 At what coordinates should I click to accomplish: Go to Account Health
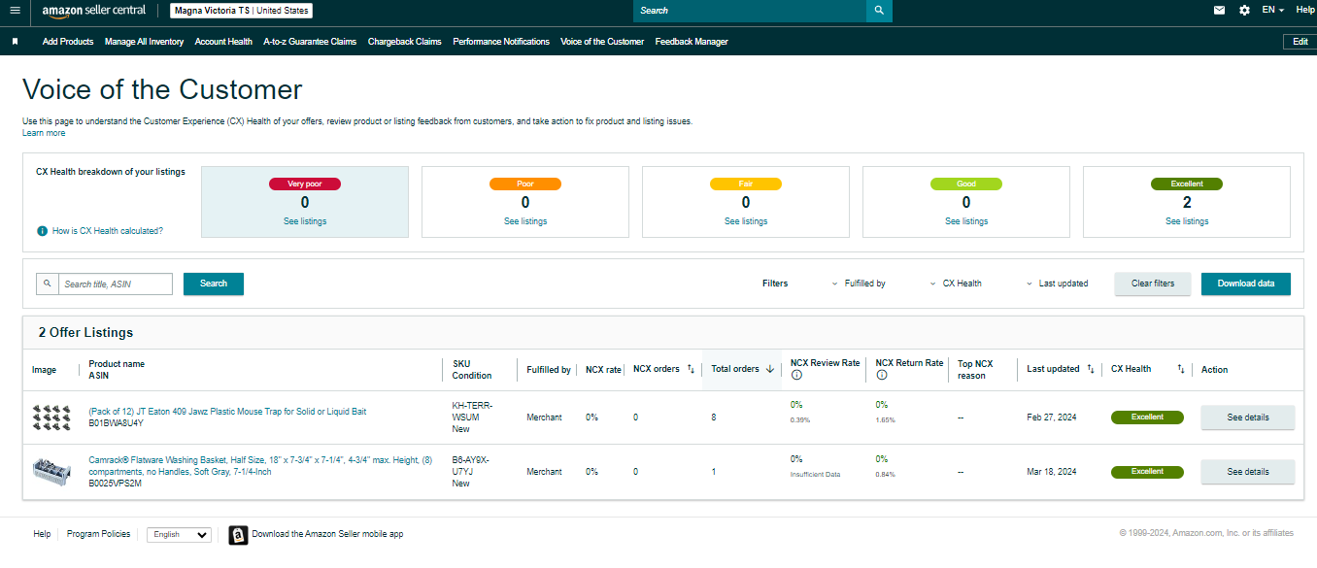[x=223, y=42]
